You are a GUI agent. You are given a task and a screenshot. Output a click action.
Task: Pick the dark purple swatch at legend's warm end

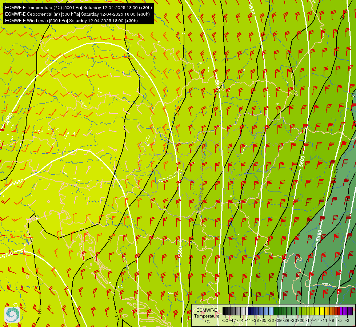(351, 311)
